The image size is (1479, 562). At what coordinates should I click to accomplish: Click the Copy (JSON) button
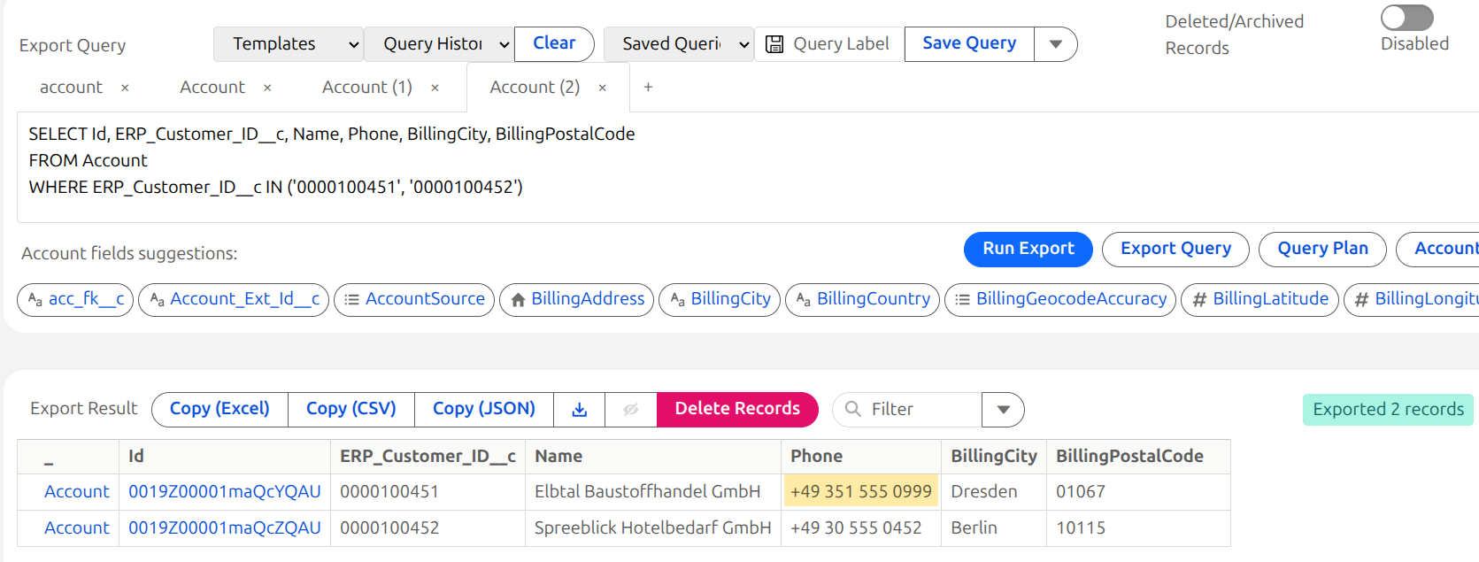(484, 409)
